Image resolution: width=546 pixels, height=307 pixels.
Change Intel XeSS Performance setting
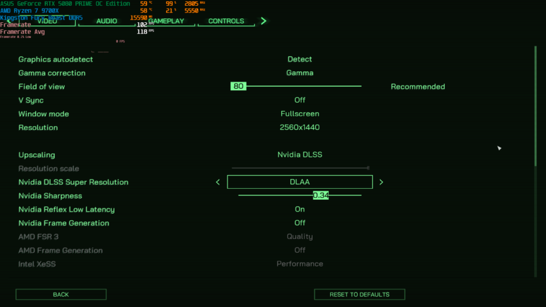(300, 264)
